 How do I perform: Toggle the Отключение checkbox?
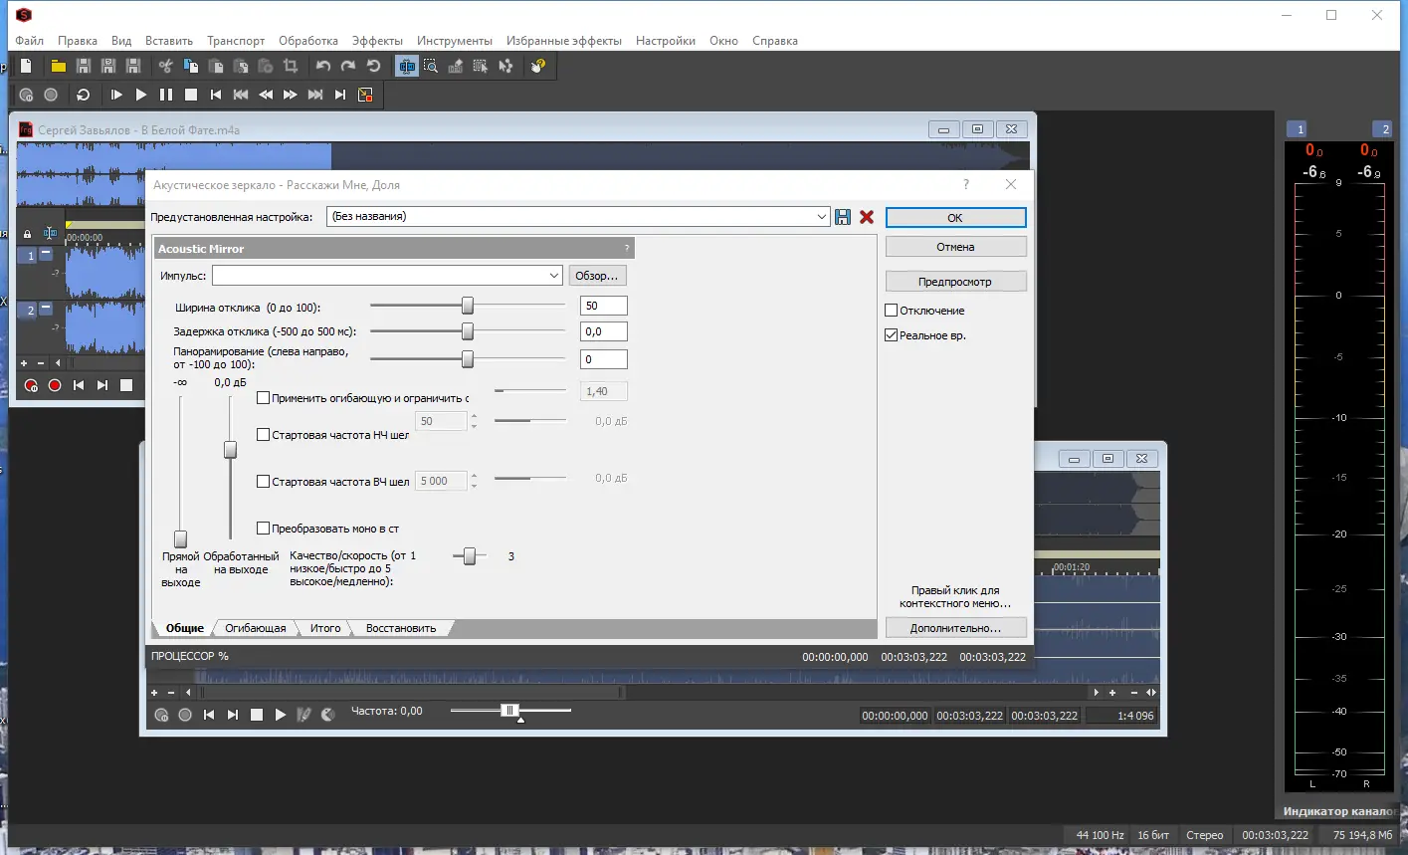coord(892,311)
